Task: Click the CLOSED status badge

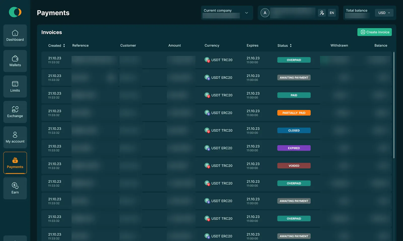Action: pos(294,130)
